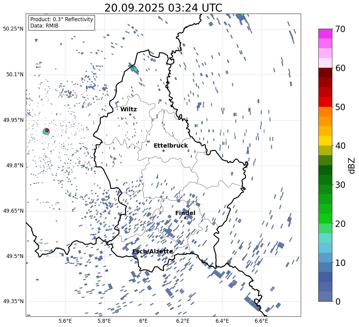This screenshot has height=327, width=359.
Task: Click the 49.8°N latitude label
Action: coord(15,165)
